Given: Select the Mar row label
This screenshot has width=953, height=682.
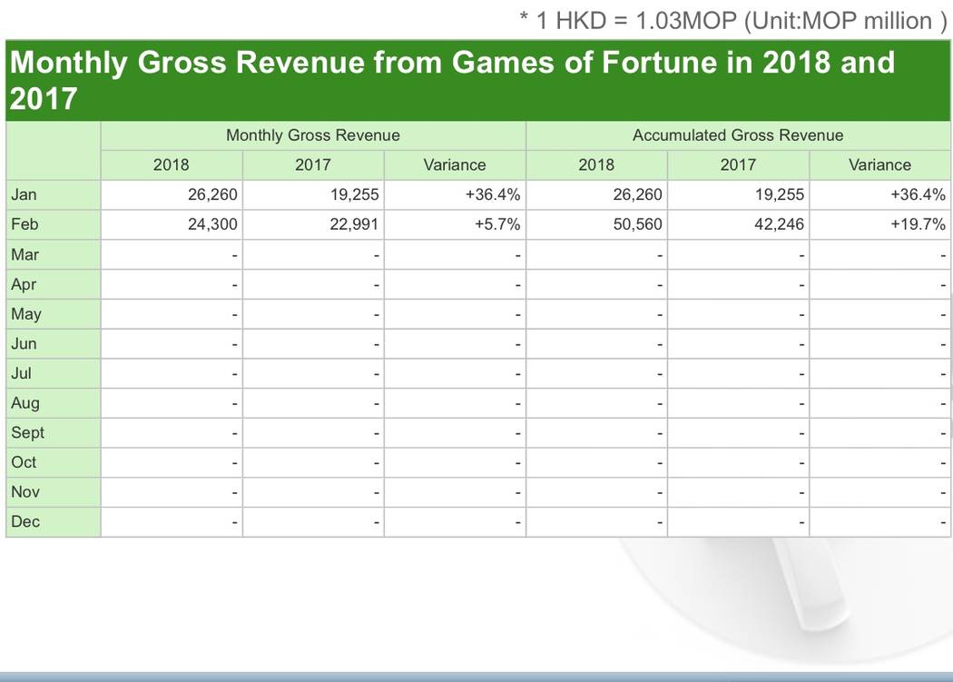Looking at the screenshot, I should [x=25, y=254].
